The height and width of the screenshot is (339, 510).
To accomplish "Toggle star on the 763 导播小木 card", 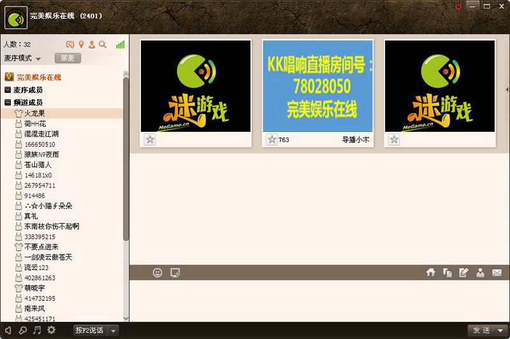I will tap(272, 140).
